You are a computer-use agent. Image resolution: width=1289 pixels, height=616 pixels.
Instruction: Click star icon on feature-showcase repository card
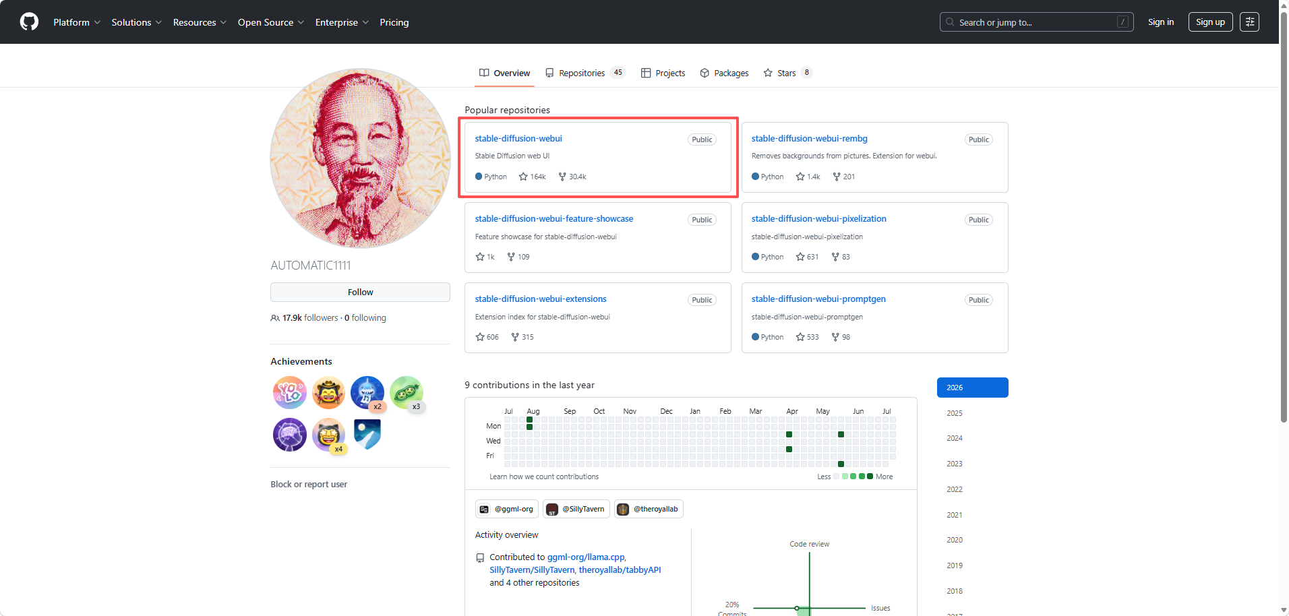point(480,257)
